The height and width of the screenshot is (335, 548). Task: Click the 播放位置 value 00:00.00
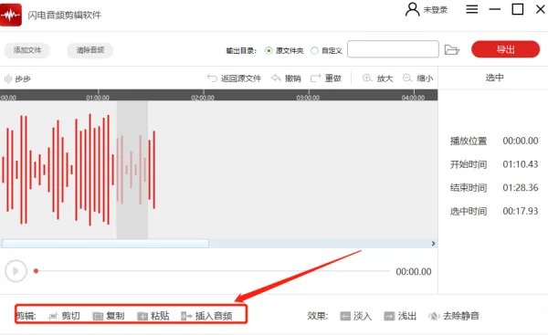(x=521, y=141)
